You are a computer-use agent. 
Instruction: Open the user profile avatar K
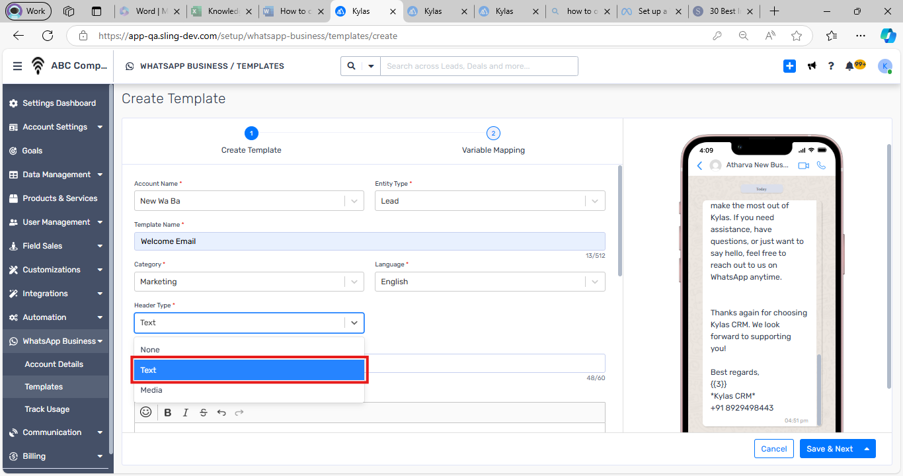coord(884,66)
